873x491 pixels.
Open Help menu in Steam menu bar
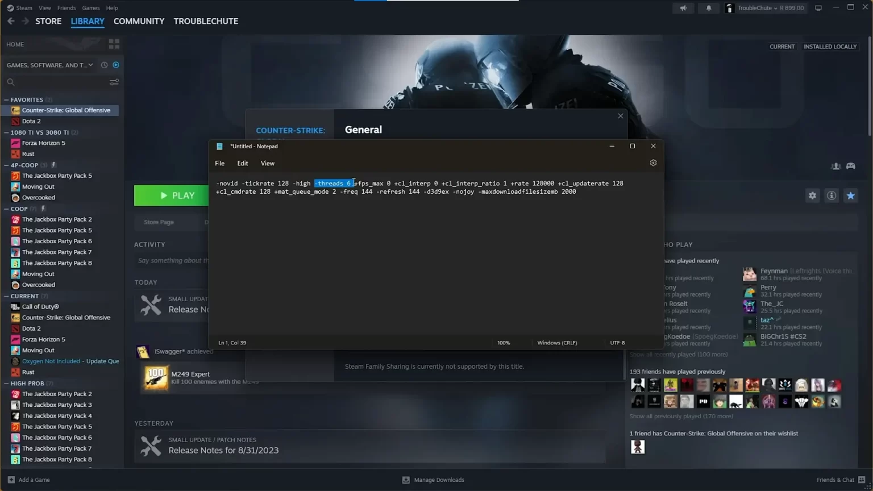[112, 8]
